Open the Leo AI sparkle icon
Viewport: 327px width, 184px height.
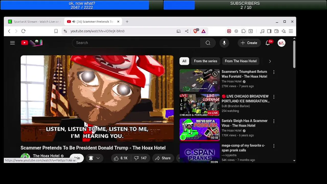click(x=284, y=31)
